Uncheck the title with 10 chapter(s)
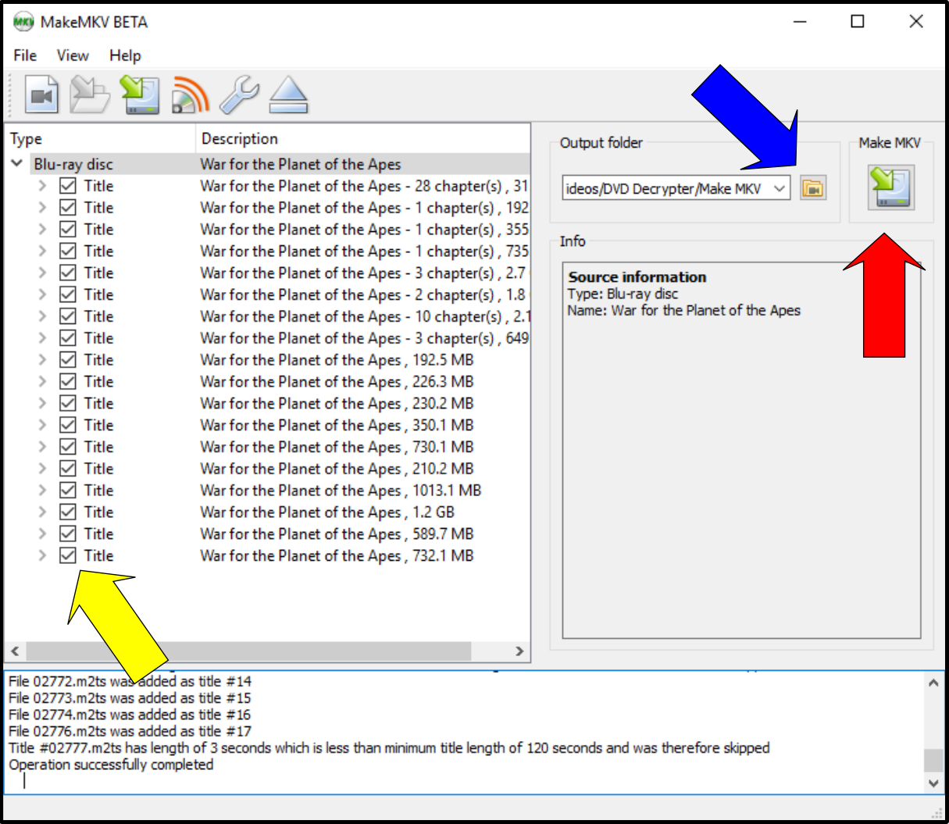This screenshot has height=824, width=949. point(68,316)
